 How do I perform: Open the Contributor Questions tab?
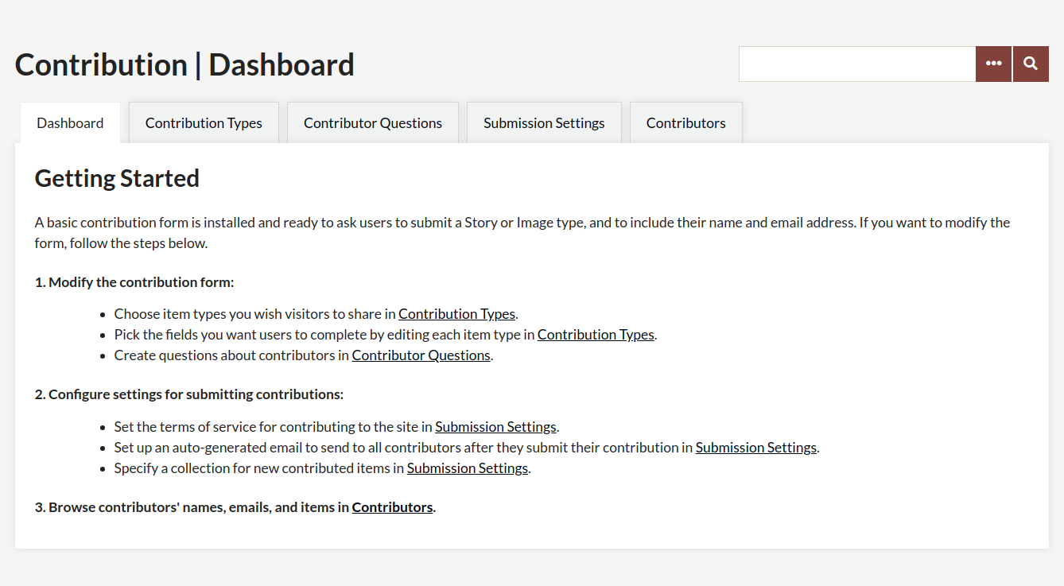[373, 122]
